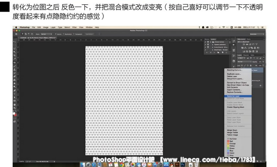Toggle the Wood Frame action checkmark

click(205, 50)
